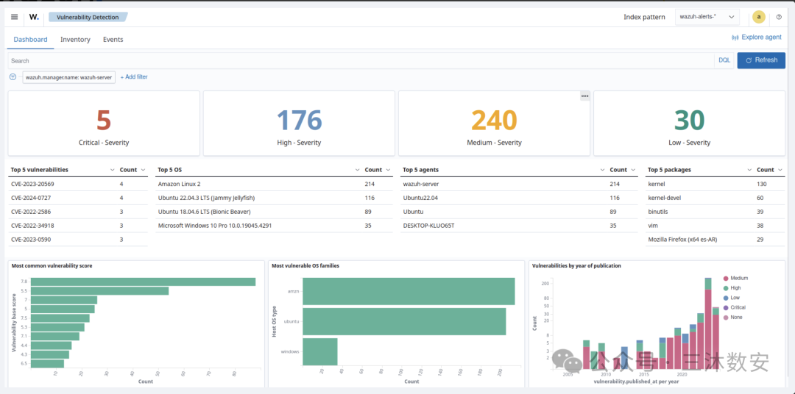Select CVE-2024-0727 row
This screenshot has width=795, height=394.
[x=78, y=198]
